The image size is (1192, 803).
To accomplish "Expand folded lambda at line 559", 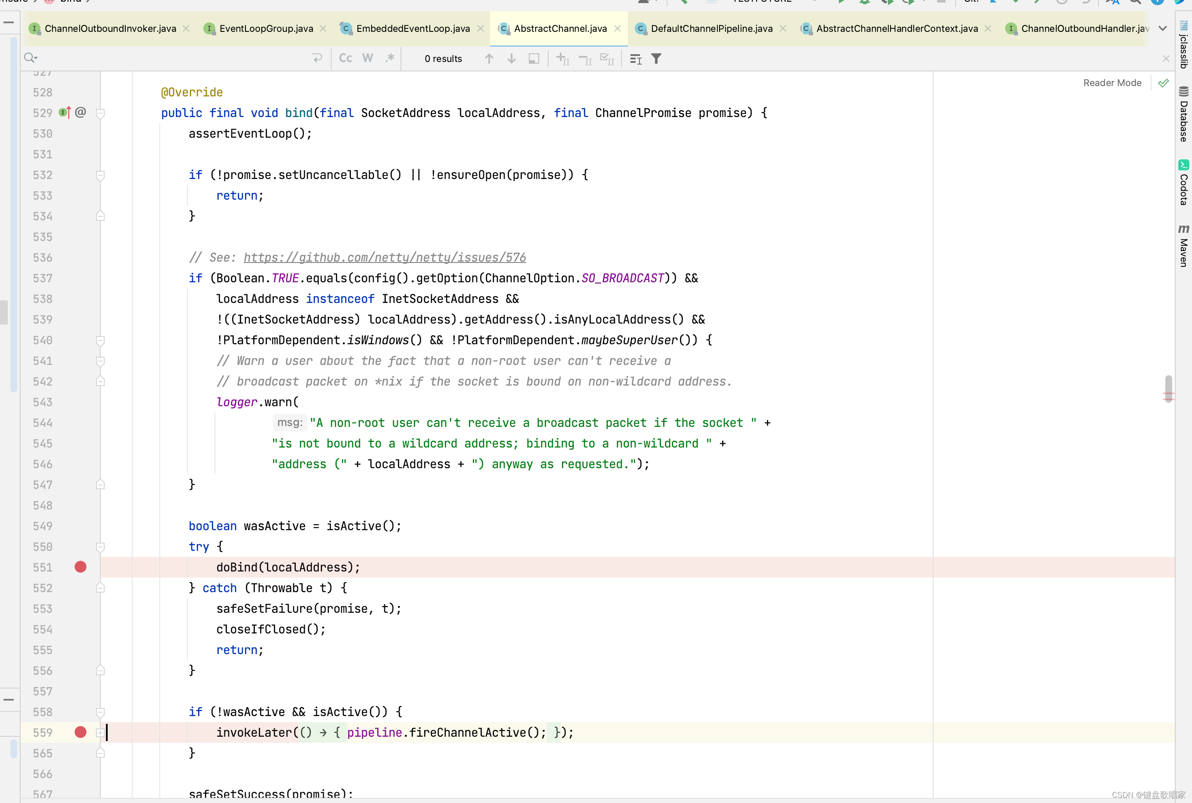I will coord(100,733).
